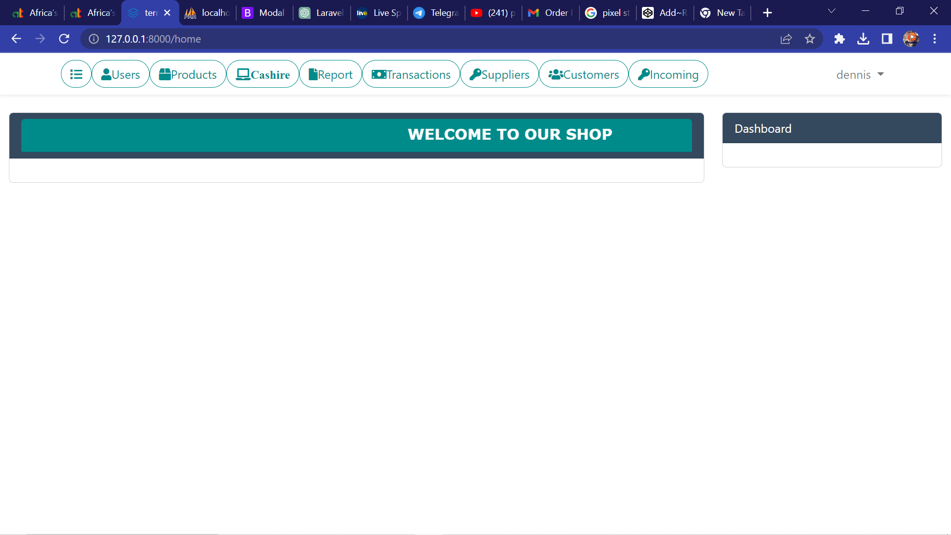Open the Transactions page

coord(411,74)
